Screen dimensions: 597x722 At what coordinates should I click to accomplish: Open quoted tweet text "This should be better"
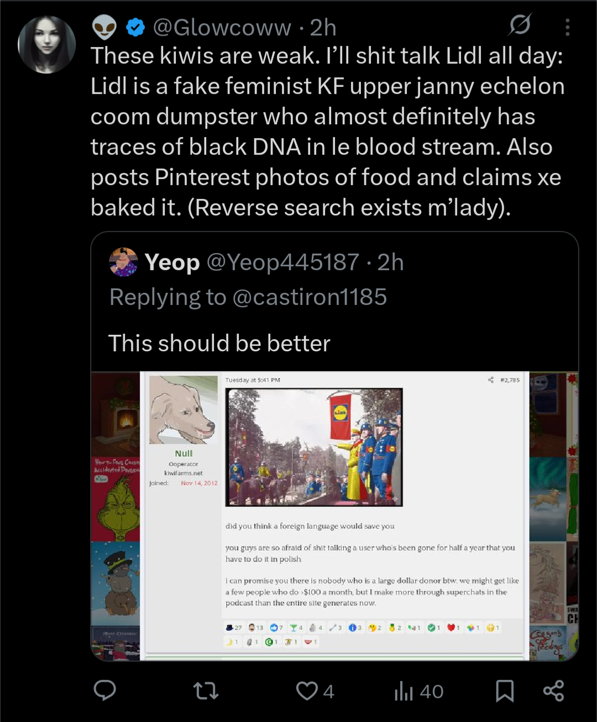219,343
